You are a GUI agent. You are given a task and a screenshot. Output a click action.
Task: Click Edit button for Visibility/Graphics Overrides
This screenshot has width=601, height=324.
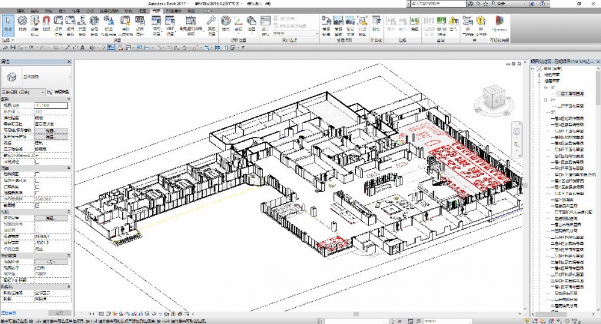pos(51,130)
